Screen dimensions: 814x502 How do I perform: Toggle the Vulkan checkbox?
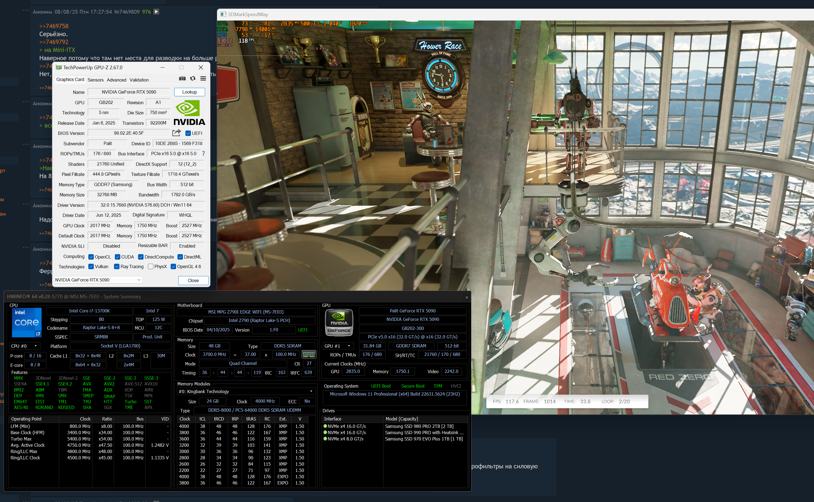click(x=91, y=267)
